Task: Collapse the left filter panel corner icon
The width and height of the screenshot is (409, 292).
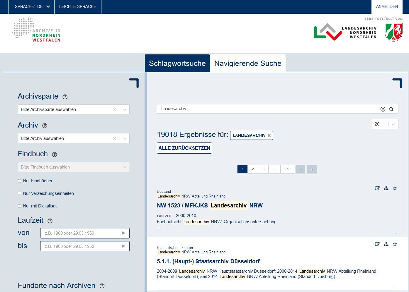Action: point(134,83)
